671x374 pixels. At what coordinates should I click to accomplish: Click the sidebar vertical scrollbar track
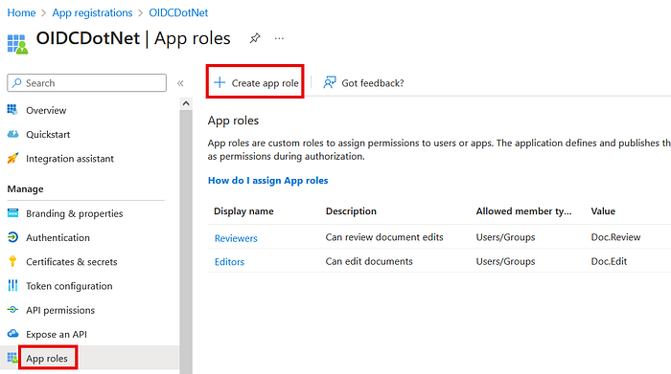point(186,241)
